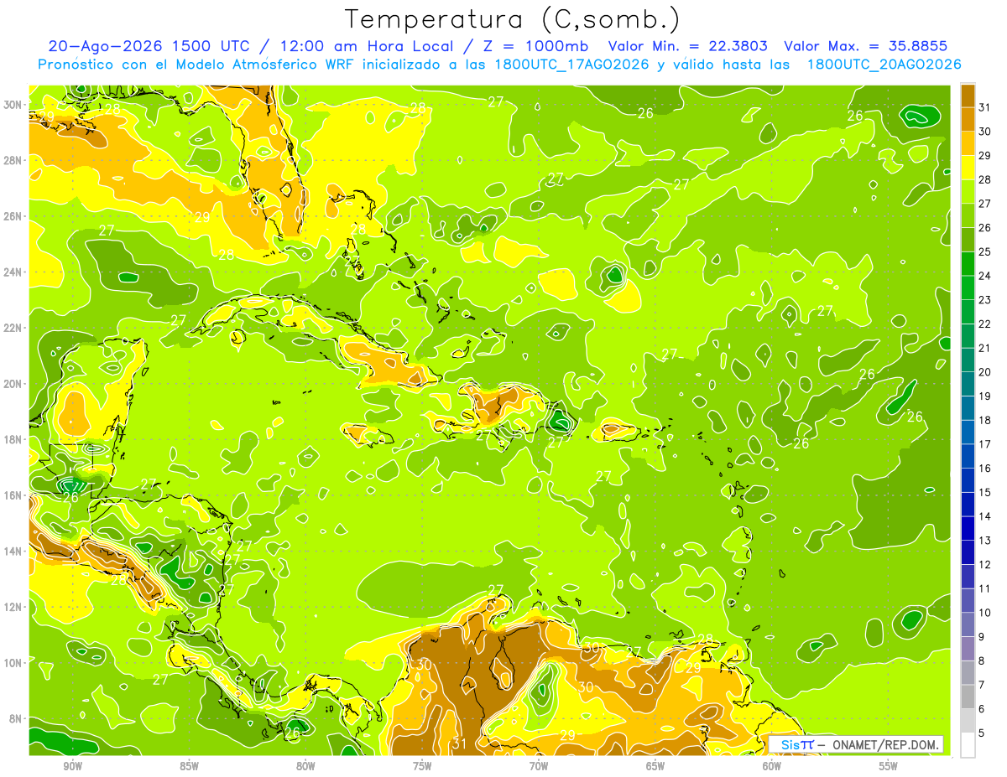Screen dimensions: 1007x777
Task: Click the "55W" longitude axis label
Action: [889, 766]
